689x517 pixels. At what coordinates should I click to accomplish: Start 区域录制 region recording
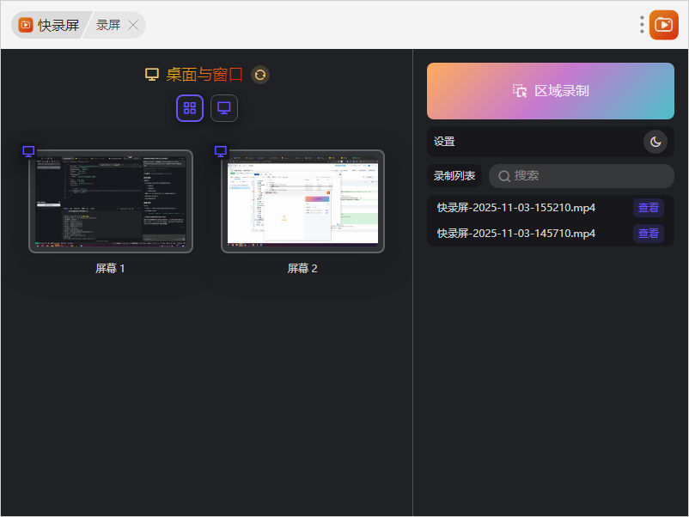[550, 91]
